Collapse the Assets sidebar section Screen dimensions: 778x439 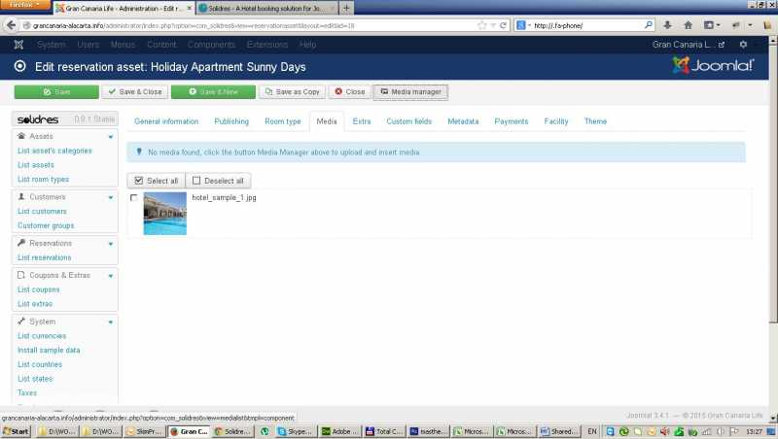pos(111,137)
